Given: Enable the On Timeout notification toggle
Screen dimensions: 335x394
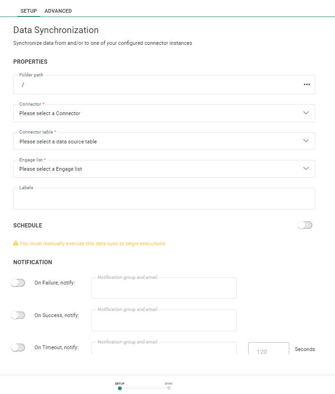Looking at the screenshot, I should pos(18,347).
